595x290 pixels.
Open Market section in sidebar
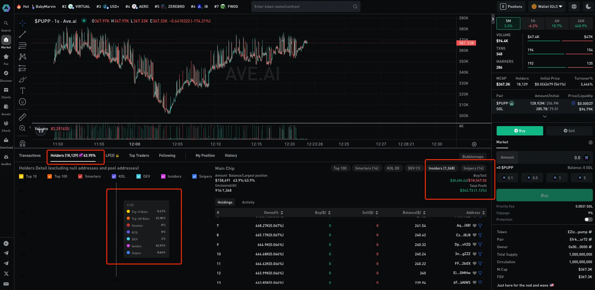click(x=6, y=42)
